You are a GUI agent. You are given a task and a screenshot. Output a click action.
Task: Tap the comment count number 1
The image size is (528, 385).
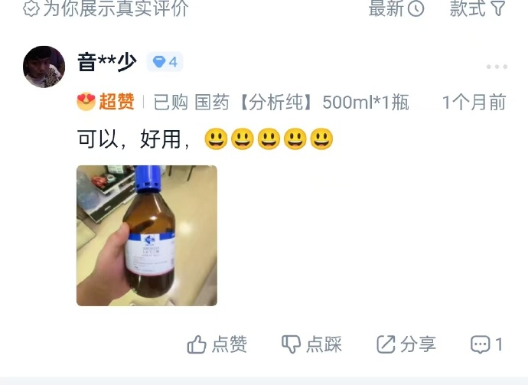[499, 344]
